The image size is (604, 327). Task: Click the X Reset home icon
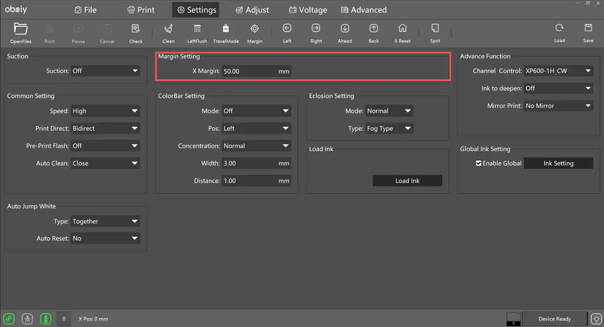pos(403,28)
